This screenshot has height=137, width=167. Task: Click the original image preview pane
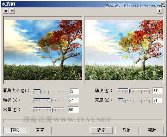(43, 50)
